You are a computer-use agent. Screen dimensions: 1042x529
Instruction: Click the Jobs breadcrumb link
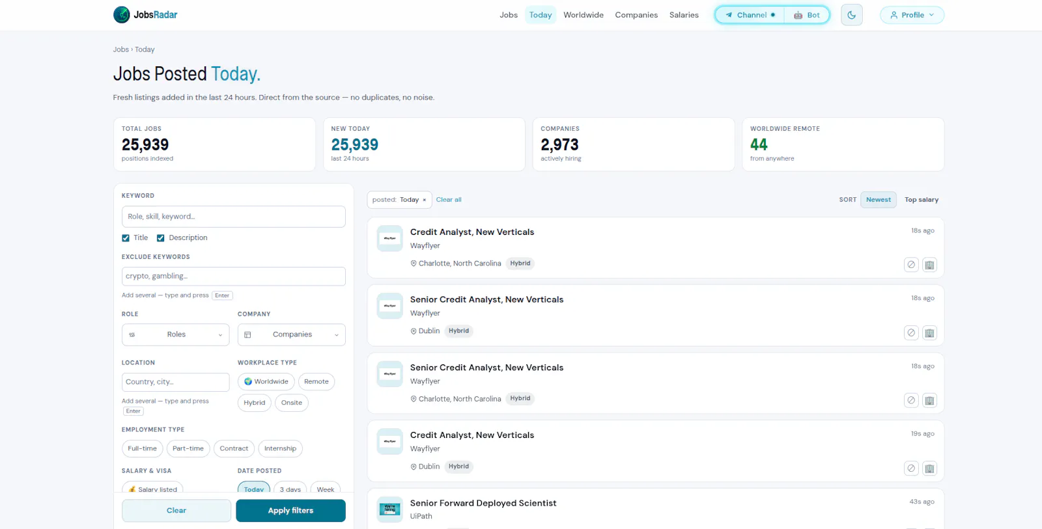click(x=120, y=49)
